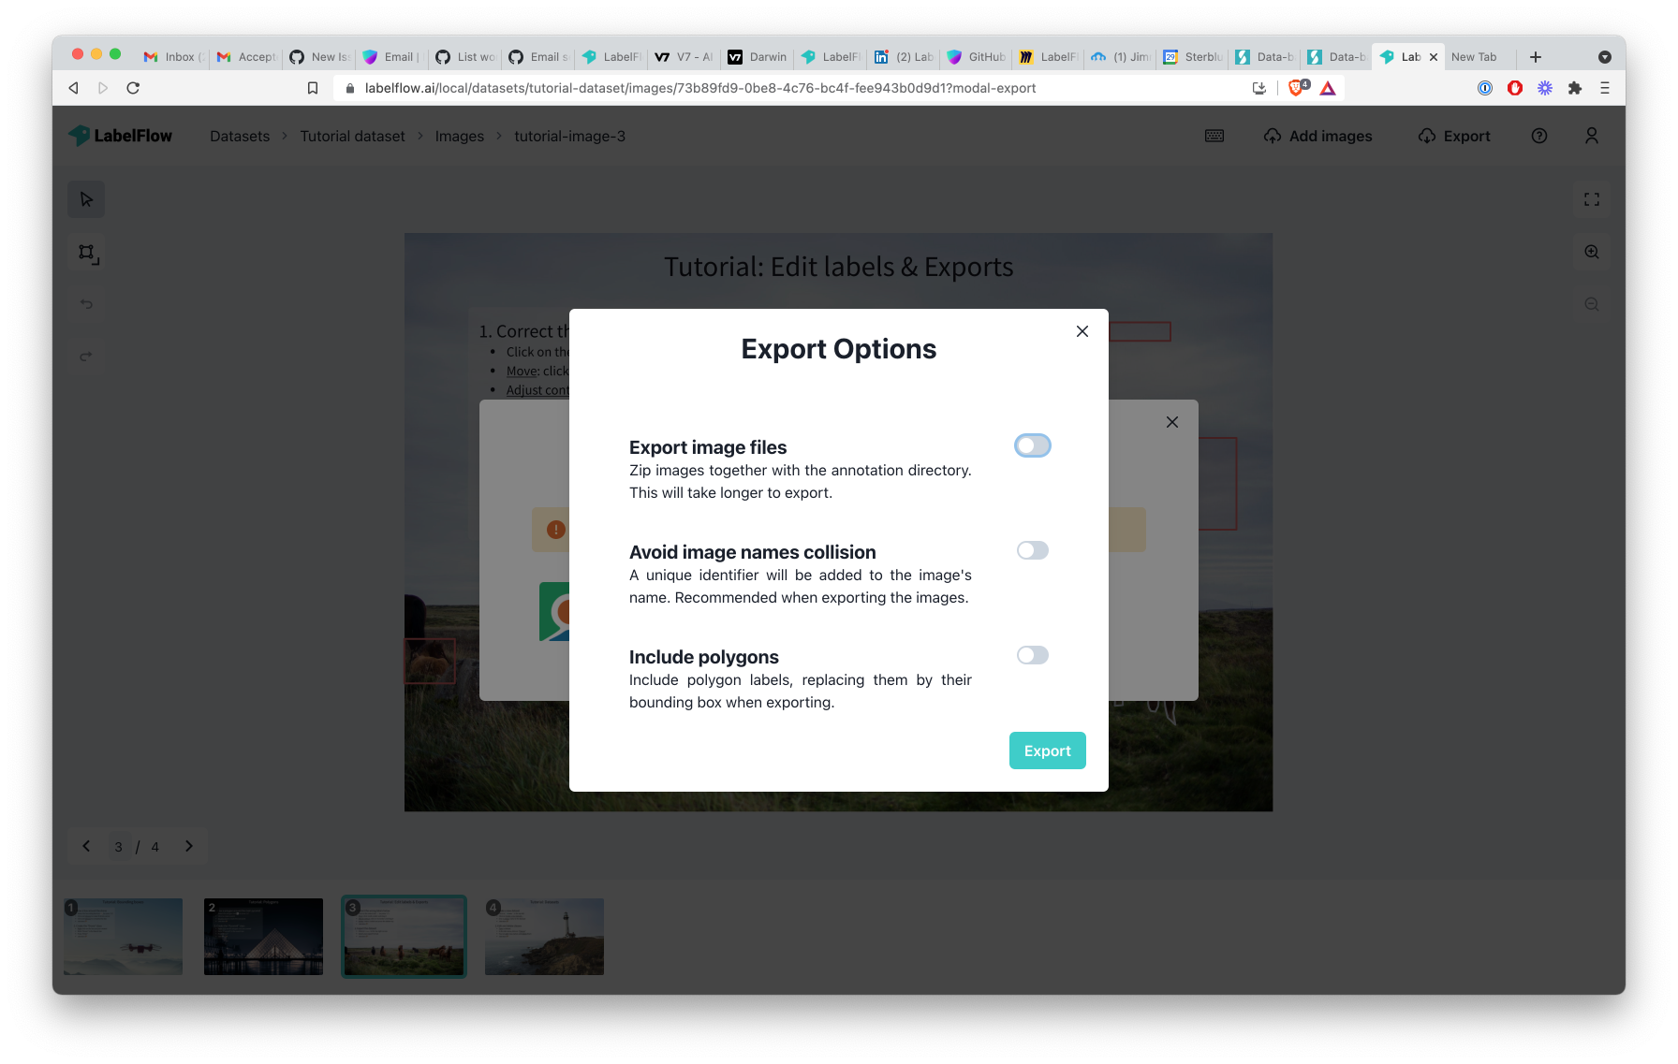Switch to the New Tab browser tab
The height and width of the screenshot is (1064, 1678).
[x=1478, y=56]
